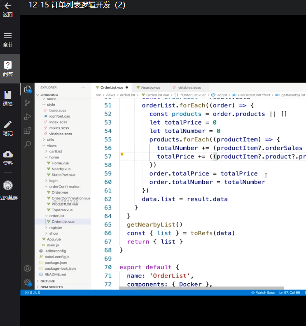This screenshot has height=326, width=306.
Task: Click the lightbulb code action icon
Action: [x=122, y=155]
